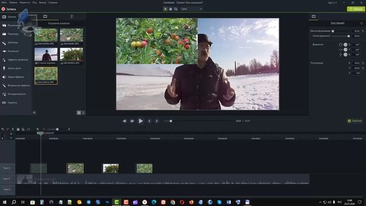Click the Масштабирование scale value field
366x206 pixels.
(356, 31)
